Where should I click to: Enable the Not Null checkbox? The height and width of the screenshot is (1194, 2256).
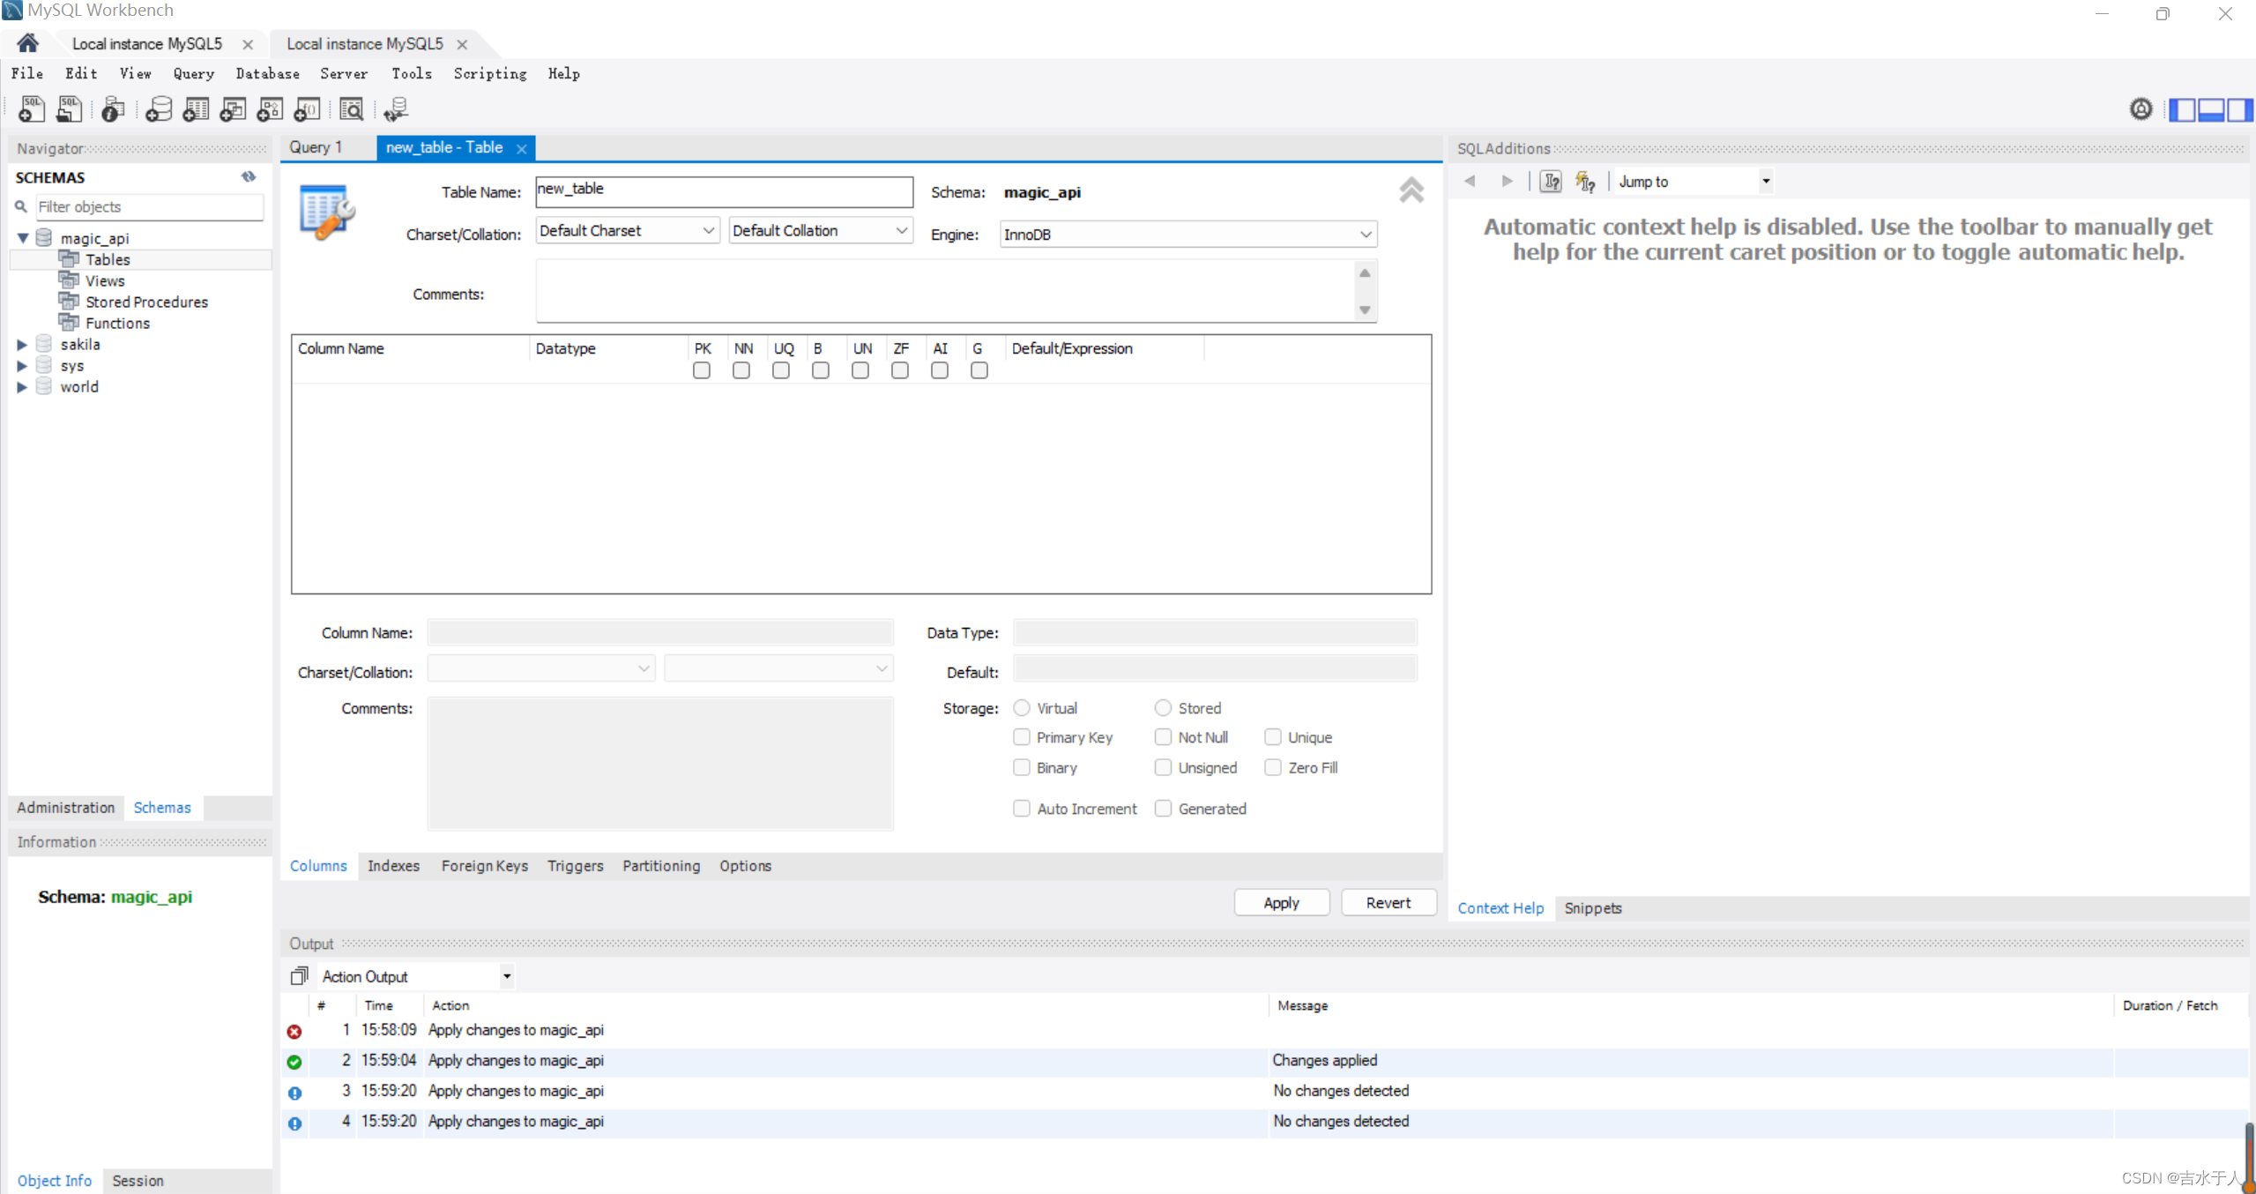[1162, 737]
